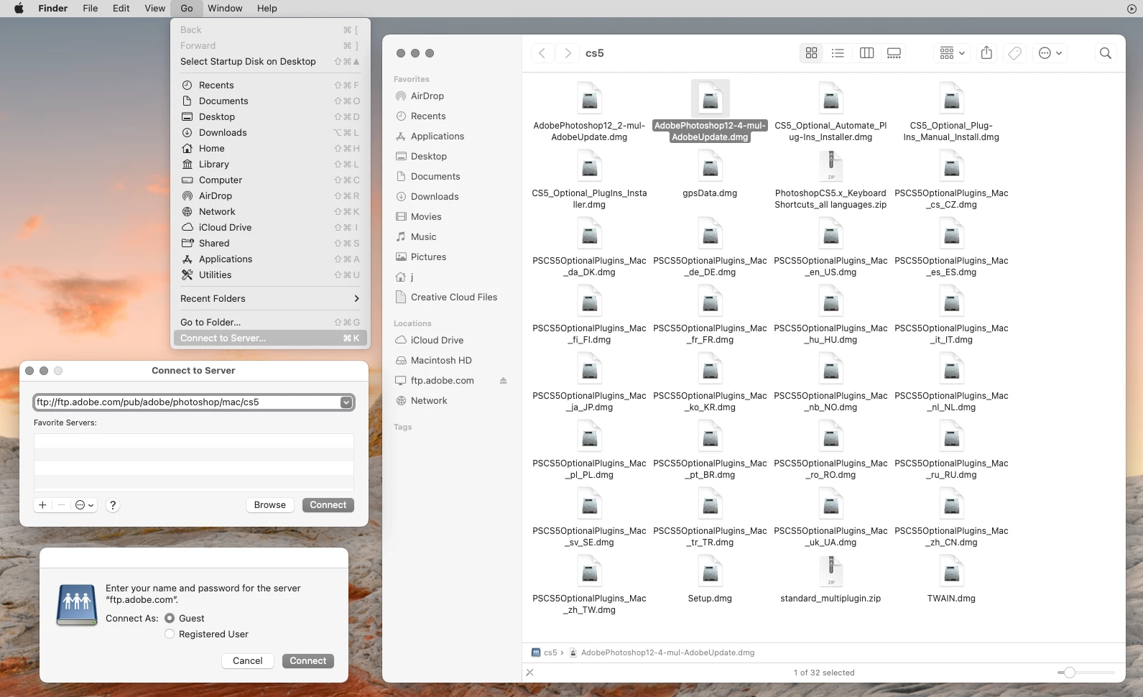
Task: Expand the Recent Folders submenu
Action: tap(270, 299)
